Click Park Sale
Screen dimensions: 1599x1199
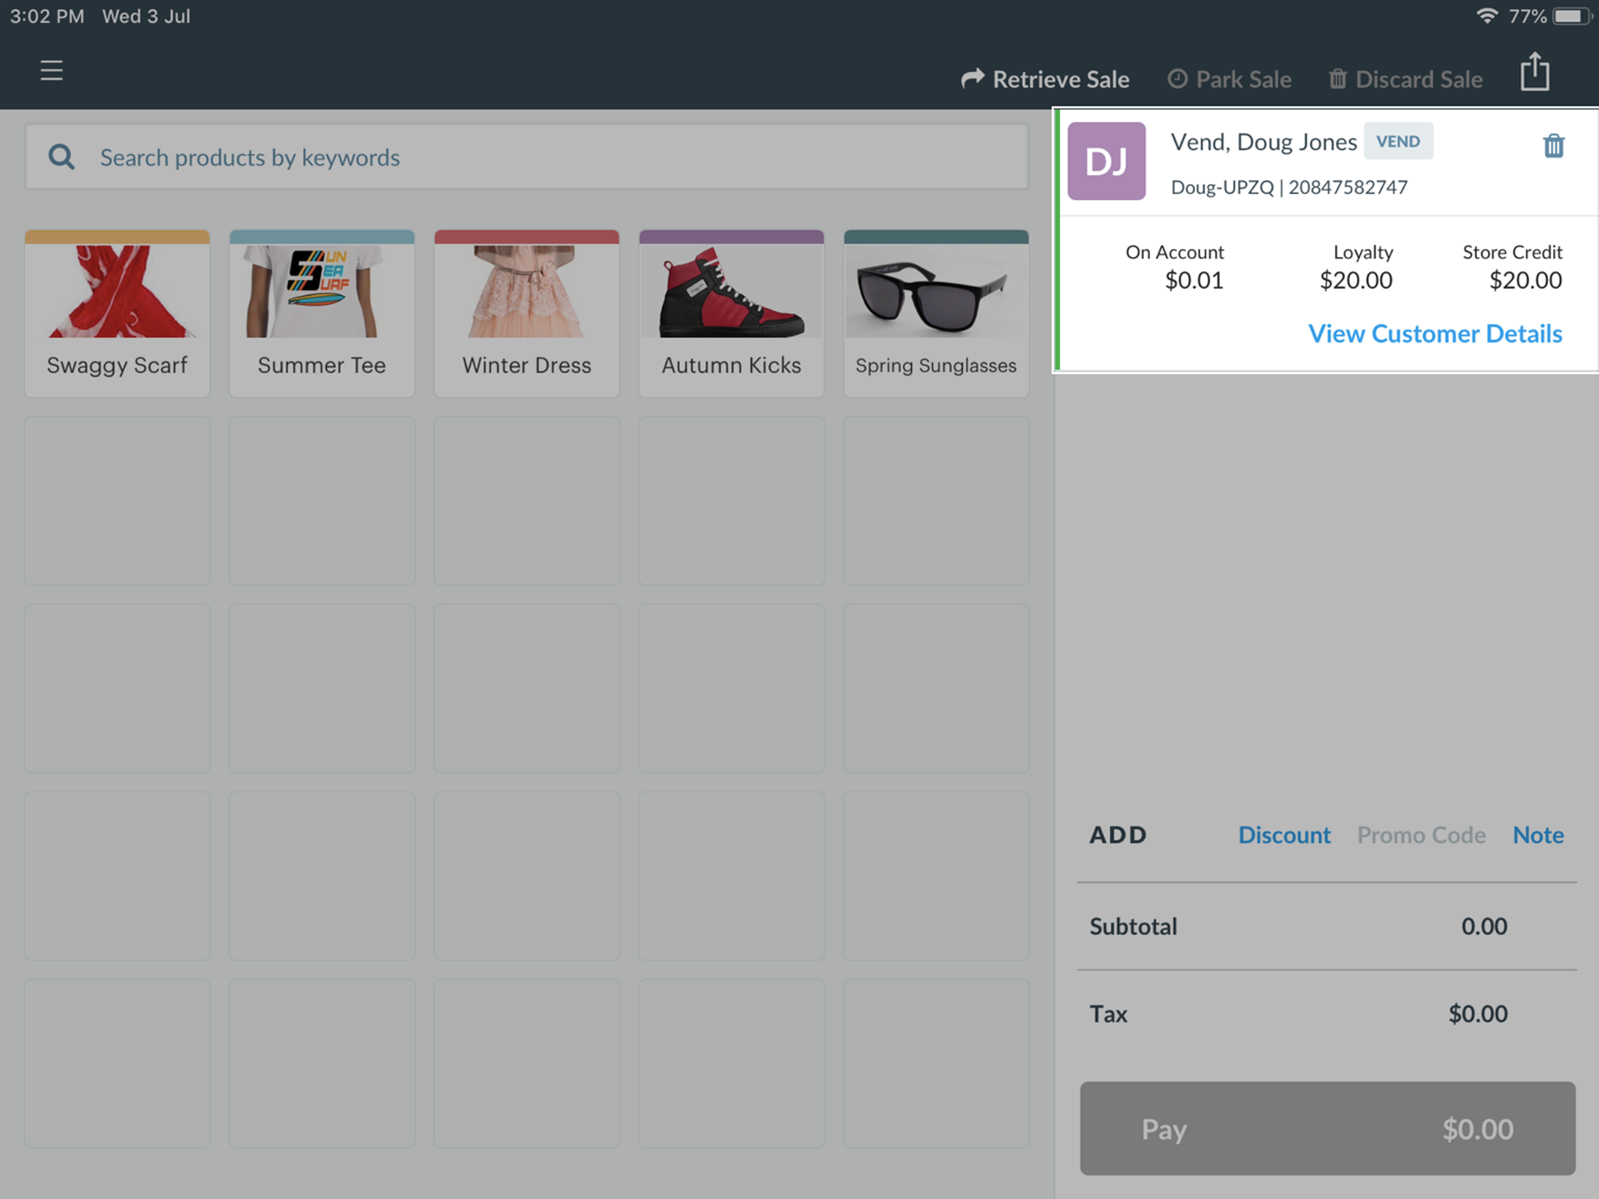click(1230, 79)
